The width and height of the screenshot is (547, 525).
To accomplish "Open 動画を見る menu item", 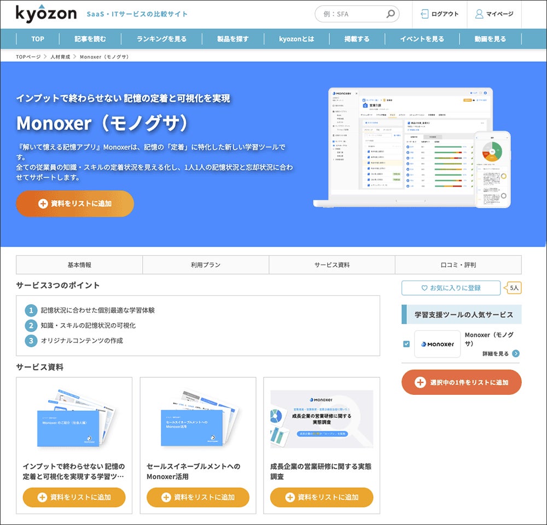I will click(490, 39).
